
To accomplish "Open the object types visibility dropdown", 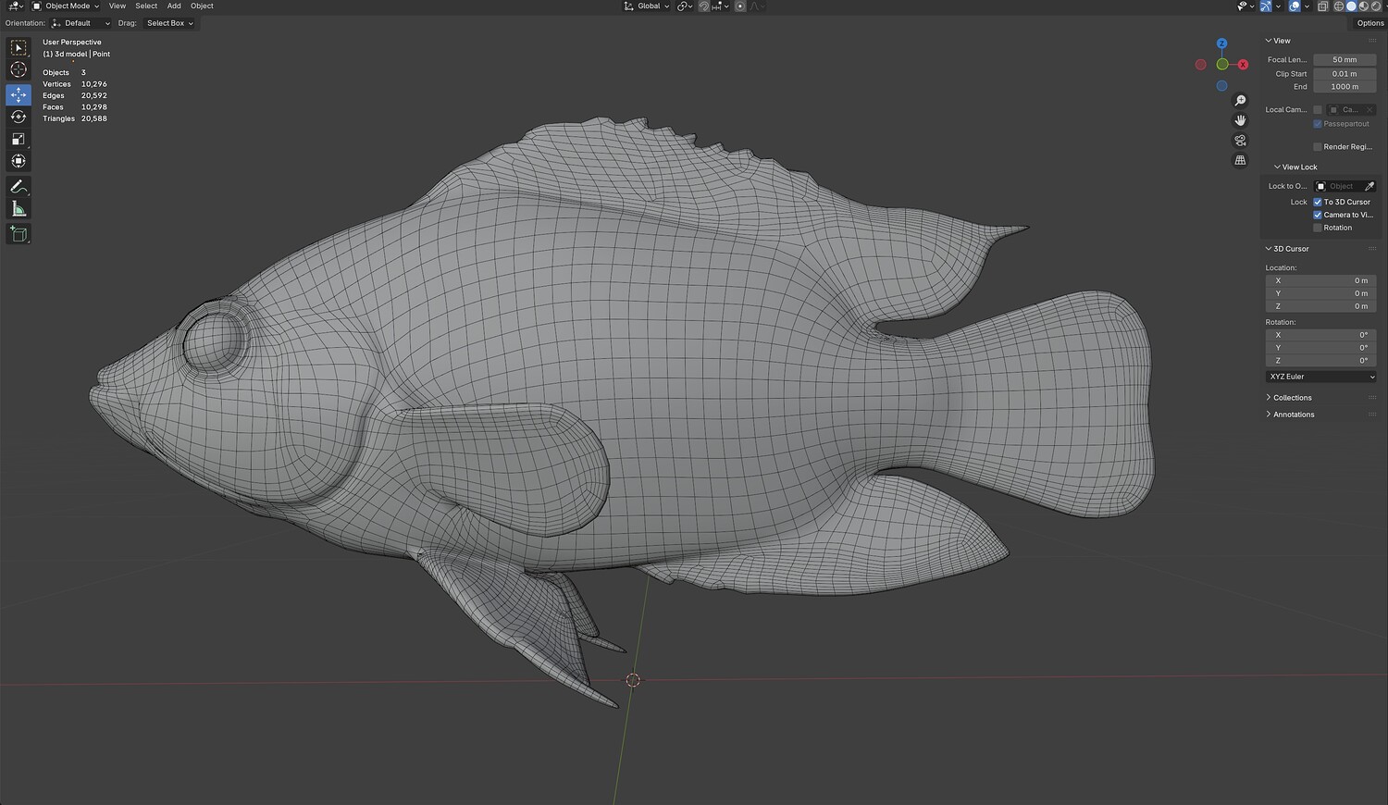I will click(1245, 6).
